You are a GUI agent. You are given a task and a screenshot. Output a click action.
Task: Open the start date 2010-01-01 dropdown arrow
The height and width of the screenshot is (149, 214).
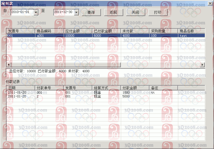[36, 12]
